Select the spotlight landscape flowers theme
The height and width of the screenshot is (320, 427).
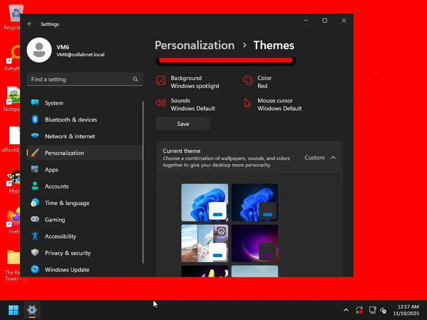click(205, 243)
